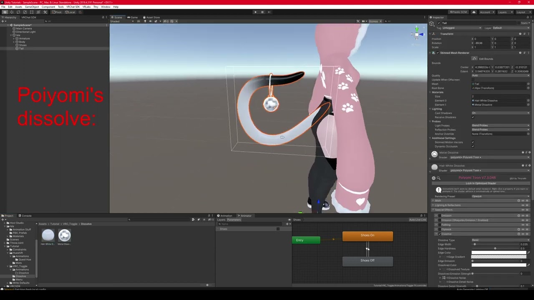Toggle the Dissolve effect checkbox

point(440,234)
